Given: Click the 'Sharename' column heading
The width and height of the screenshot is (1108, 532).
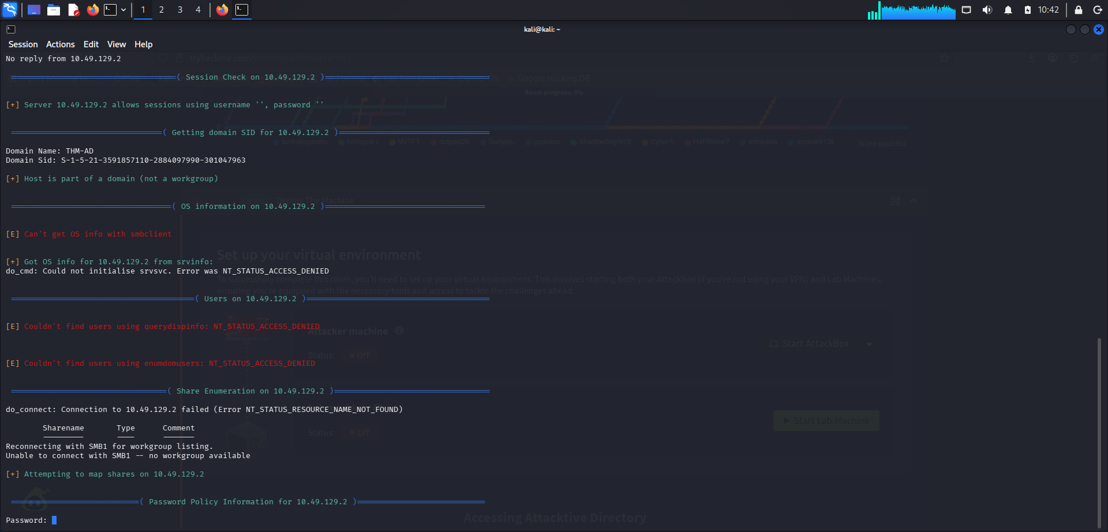Looking at the screenshot, I should (x=63, y=428).
